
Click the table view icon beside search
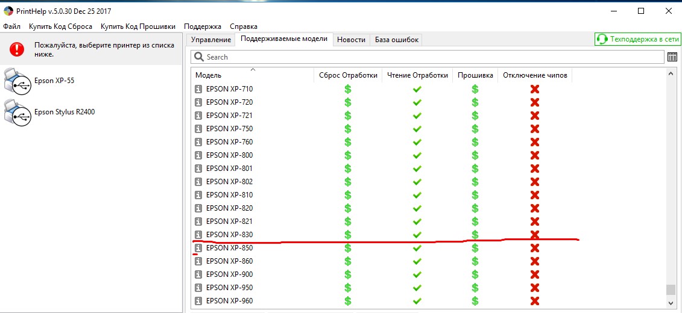672,57
